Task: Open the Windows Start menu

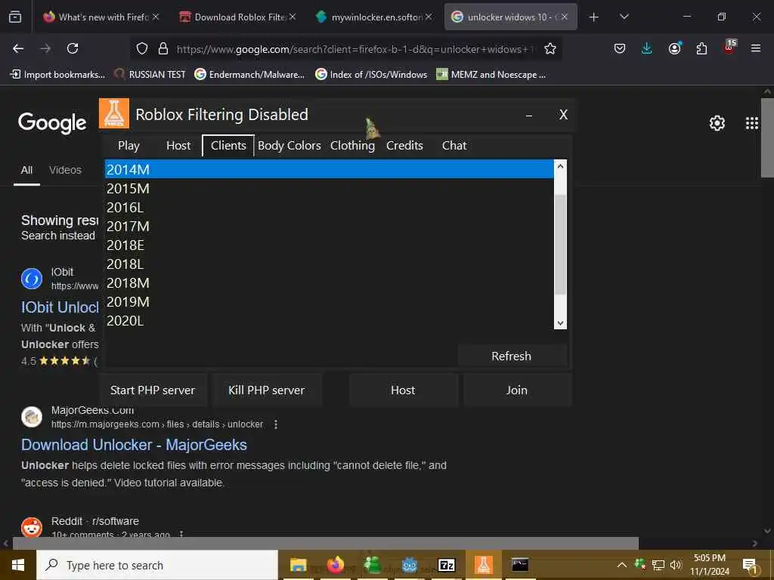Action: [18, 565]
